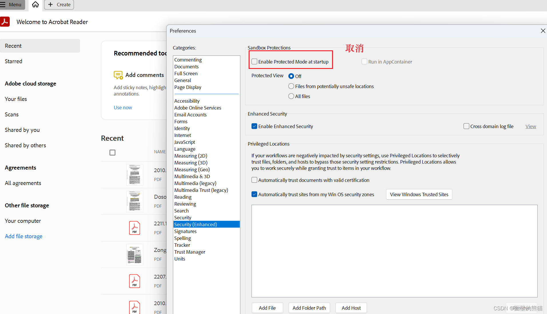Viewport: 547px width, 314px height.
Task: Toggle auto trust documents with valid certification
Action: [254, 180]
